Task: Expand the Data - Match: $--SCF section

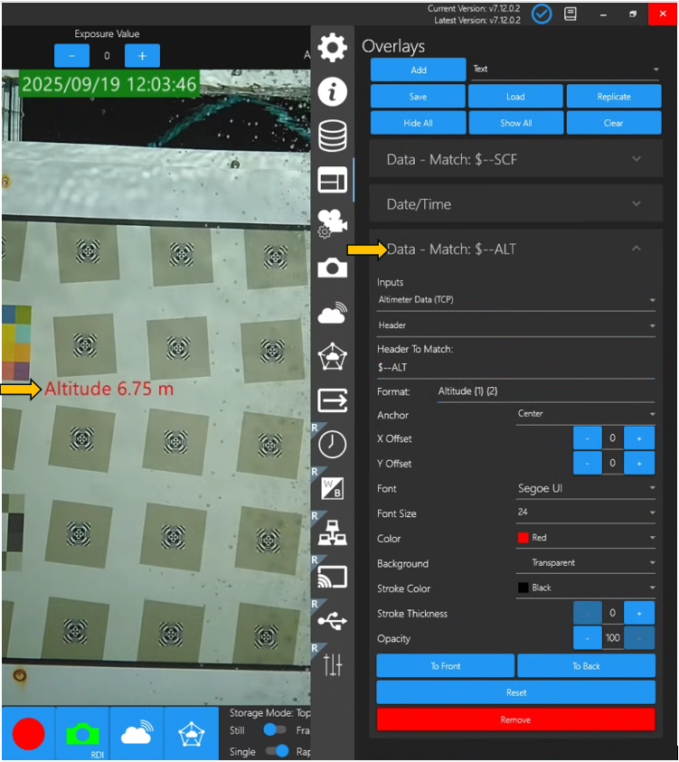Action: [515, 159]
